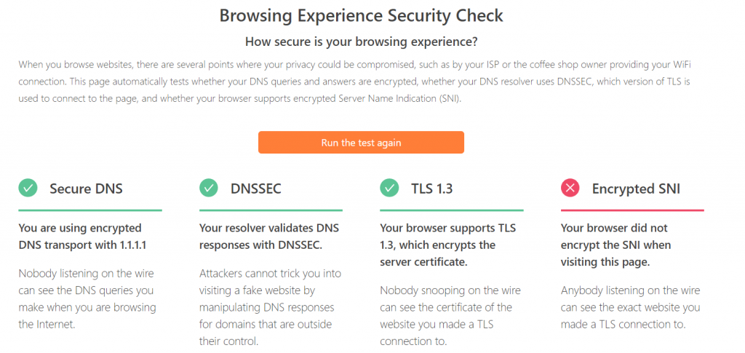The width and height of the screenshot is (745, 353).
Task: Click the green checkmark beside TLS 1.3
Action: tap(389, 189)
